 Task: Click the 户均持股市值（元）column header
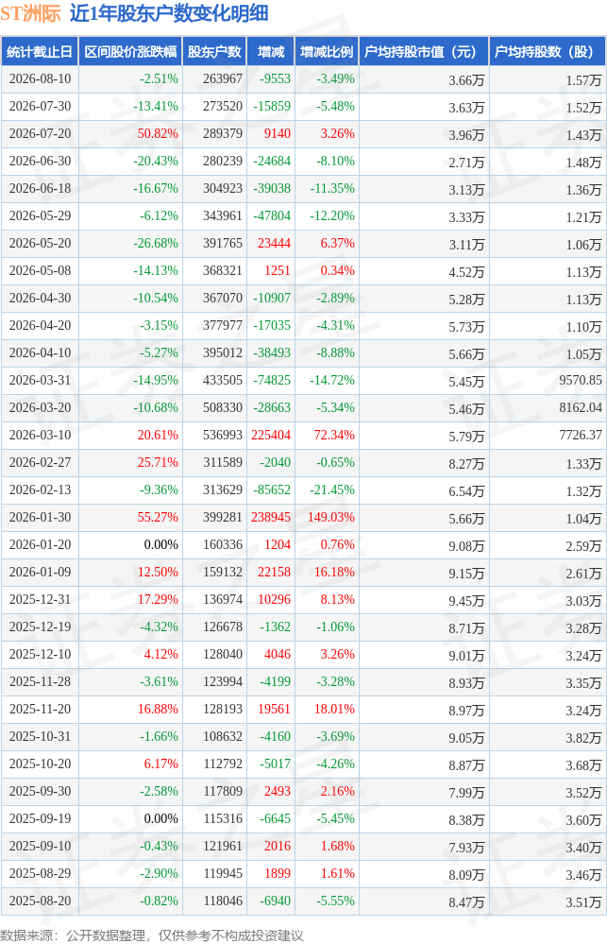(x=424, y=52)
